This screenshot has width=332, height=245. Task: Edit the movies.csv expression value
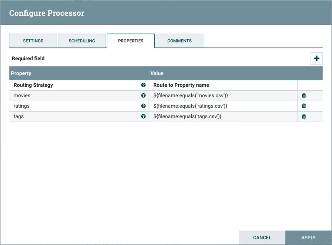[223, 95]
